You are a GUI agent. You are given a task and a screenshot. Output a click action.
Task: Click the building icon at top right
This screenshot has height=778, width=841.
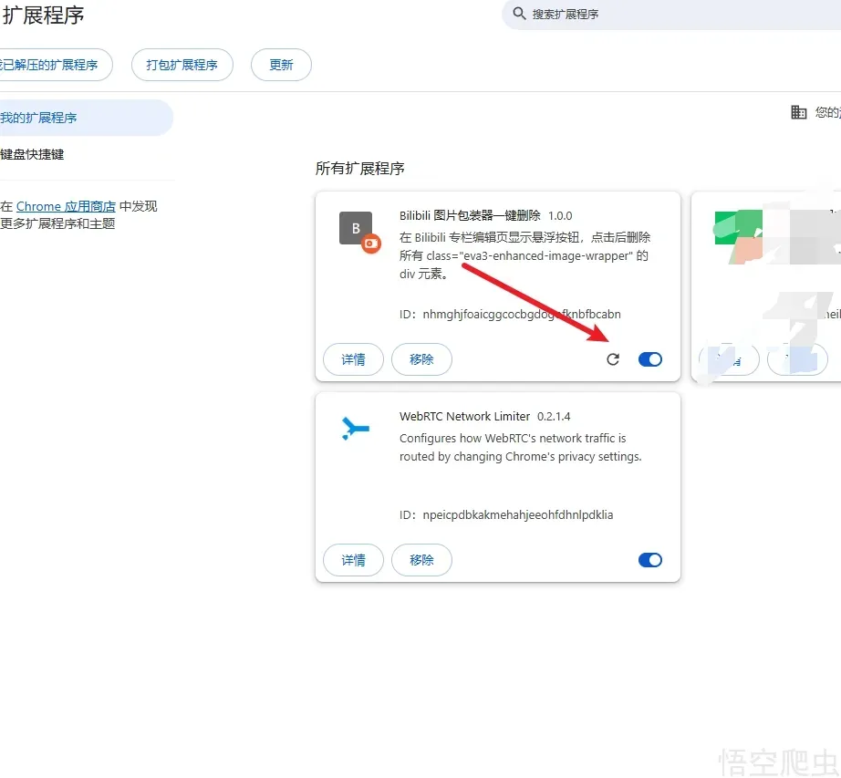point(799,112)
